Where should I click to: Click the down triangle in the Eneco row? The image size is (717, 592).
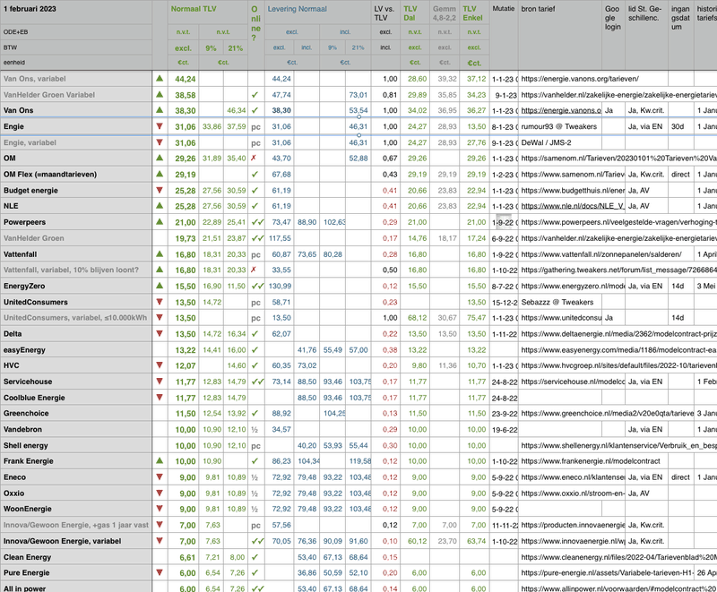click(160, 476)
